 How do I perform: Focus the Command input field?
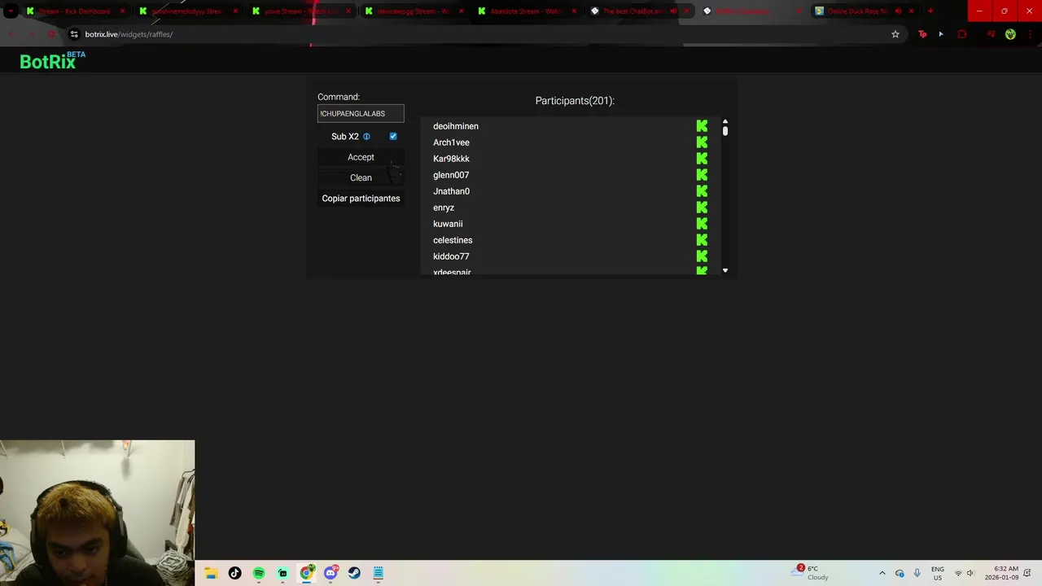coord(361,113)
